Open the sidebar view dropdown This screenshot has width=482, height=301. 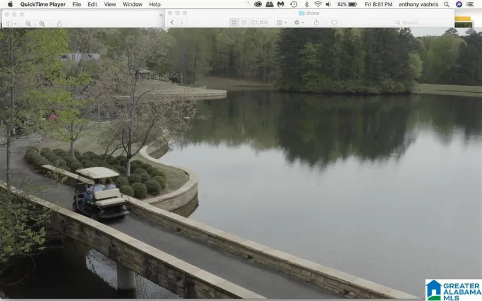[x=11, y=23]
